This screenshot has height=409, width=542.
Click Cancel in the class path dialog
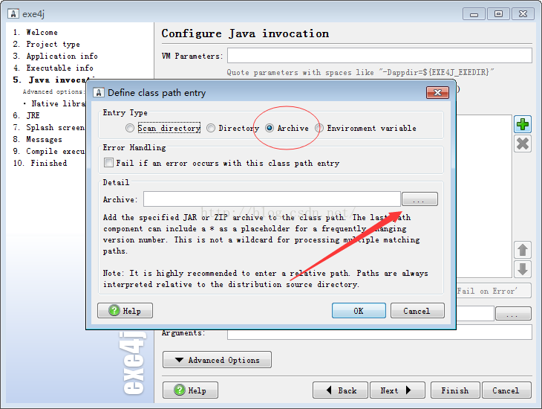417,311
